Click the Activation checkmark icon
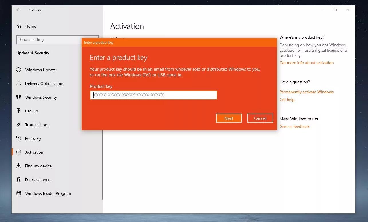Viewport: 368px width, 222px height. click(x=19, y=152)
